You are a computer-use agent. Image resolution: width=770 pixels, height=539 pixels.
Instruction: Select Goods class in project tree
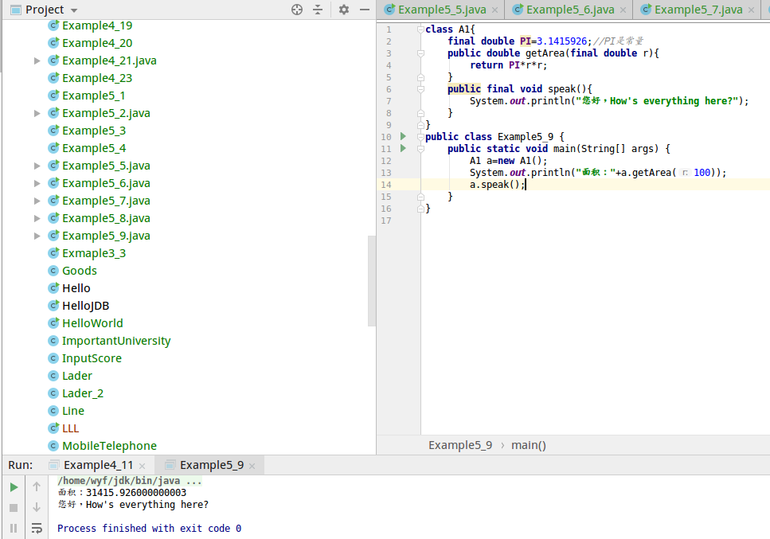(79, 271)
